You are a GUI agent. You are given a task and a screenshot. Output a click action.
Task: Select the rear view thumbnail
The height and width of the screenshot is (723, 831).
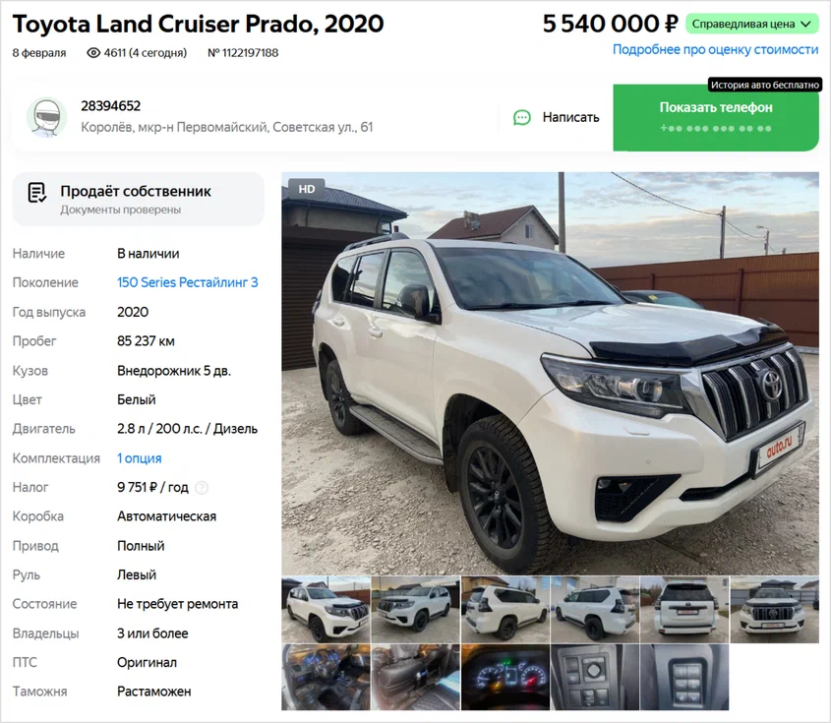tap(684, 610)
